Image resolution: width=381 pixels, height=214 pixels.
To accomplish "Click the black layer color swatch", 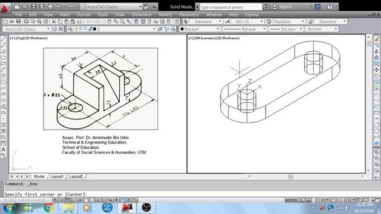I will (x=95, y=29).
